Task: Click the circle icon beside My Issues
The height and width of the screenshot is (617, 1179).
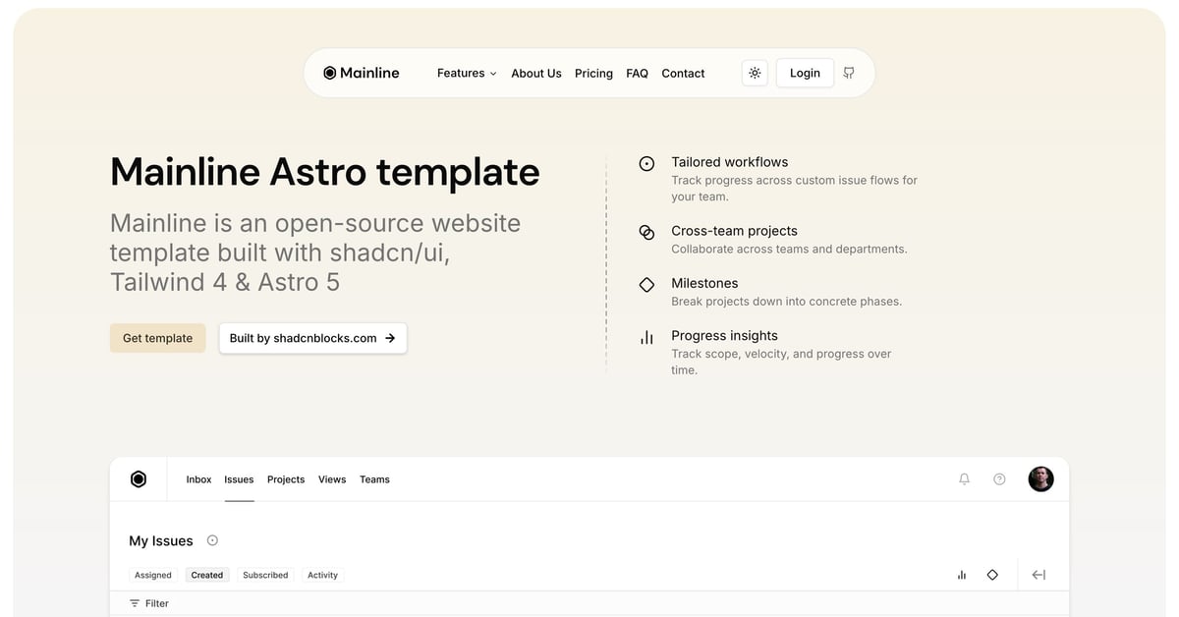Action: [x=212, y=540]
